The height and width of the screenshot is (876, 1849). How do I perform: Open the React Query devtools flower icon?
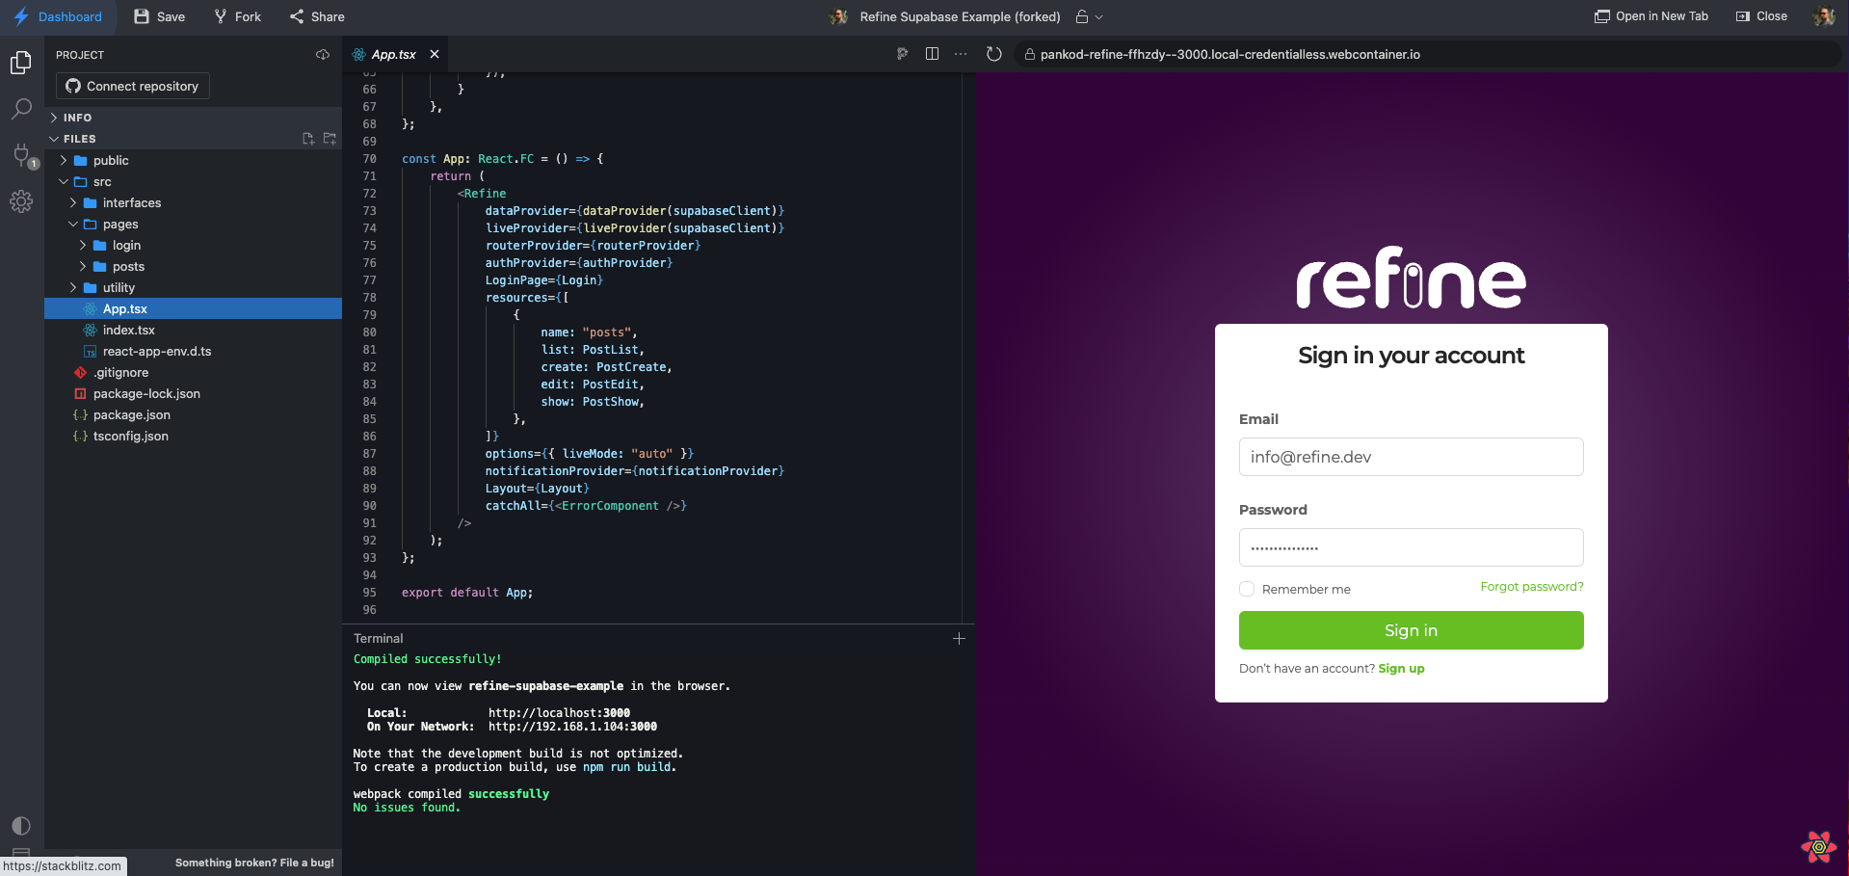coord(1819,847)
